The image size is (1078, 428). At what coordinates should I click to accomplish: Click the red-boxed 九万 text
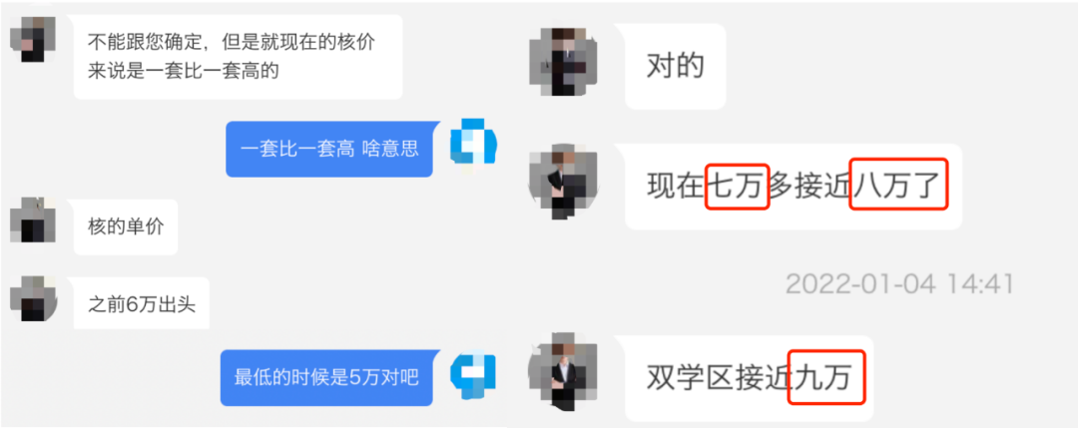[x=826, y=377]
